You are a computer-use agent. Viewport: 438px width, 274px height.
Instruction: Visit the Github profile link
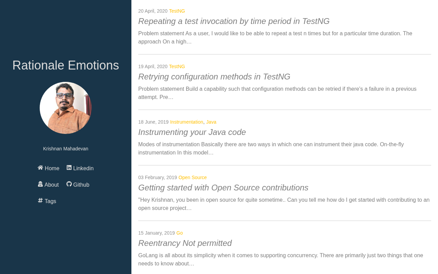pyautogui.click(x=78, y=185)
